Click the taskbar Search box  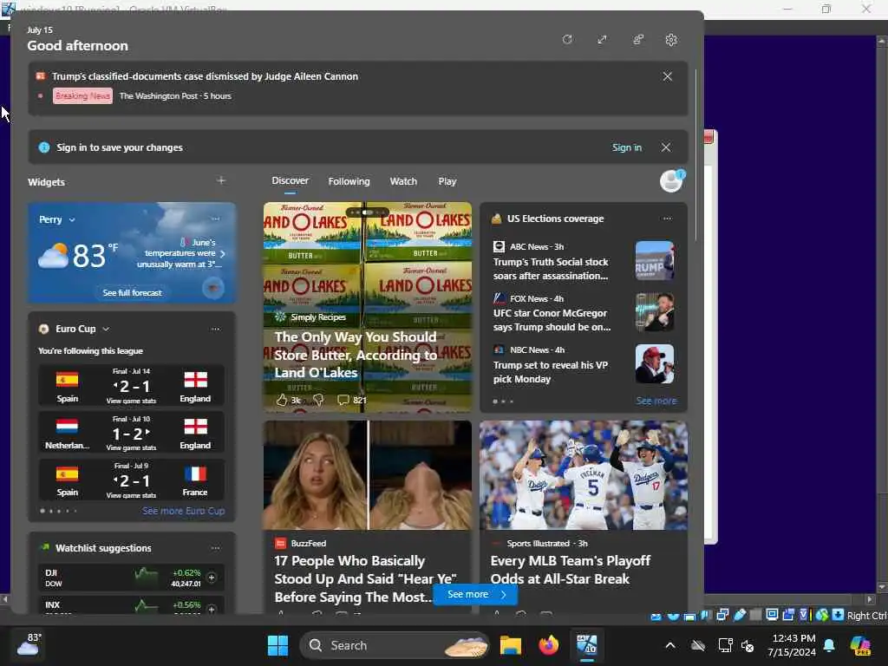coord(394,645)
